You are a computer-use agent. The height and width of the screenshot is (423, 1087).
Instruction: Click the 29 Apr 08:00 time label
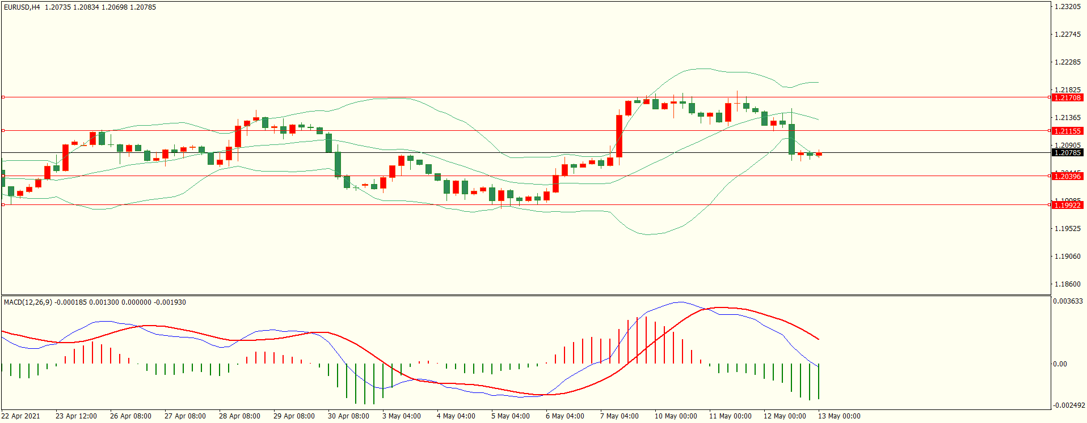pos(294,416)
